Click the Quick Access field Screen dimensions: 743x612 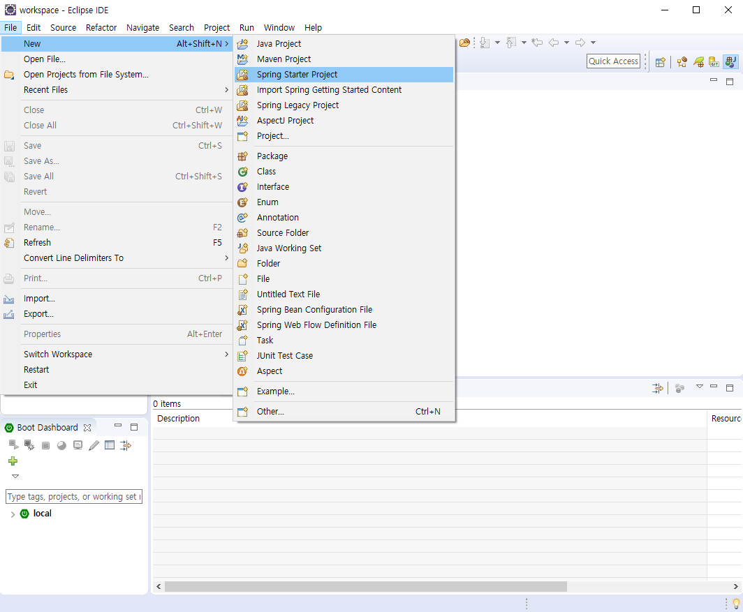coord(613,61)
